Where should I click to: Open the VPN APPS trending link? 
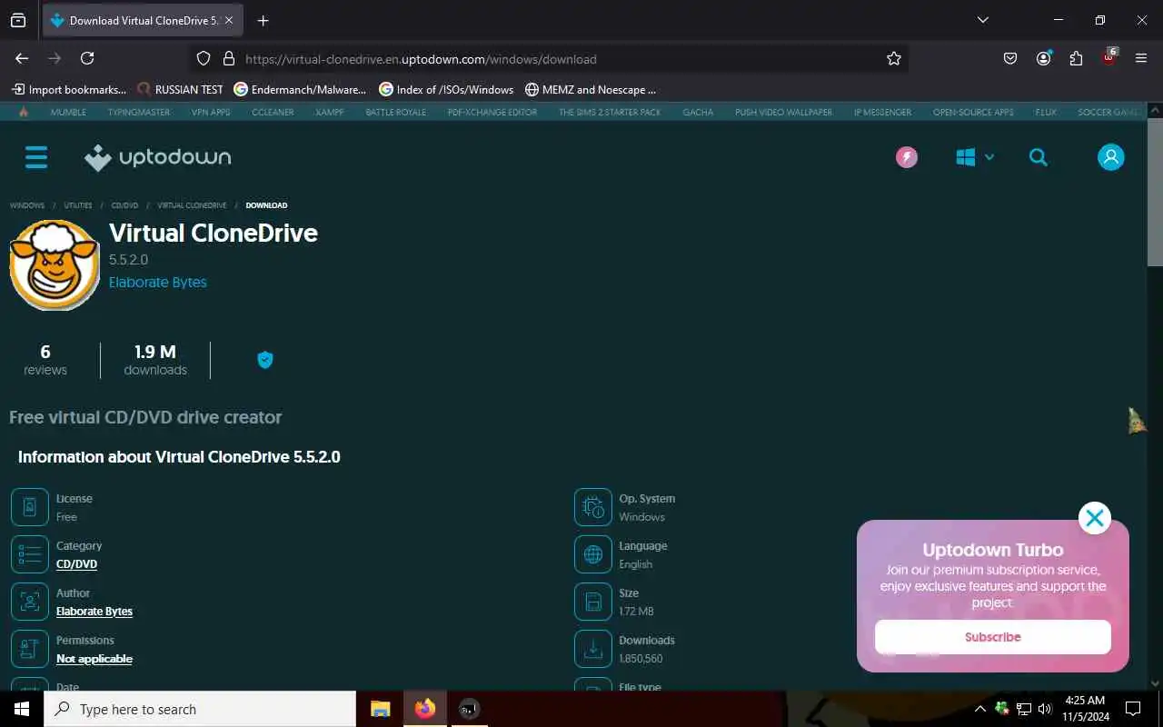tap(211, 112)
